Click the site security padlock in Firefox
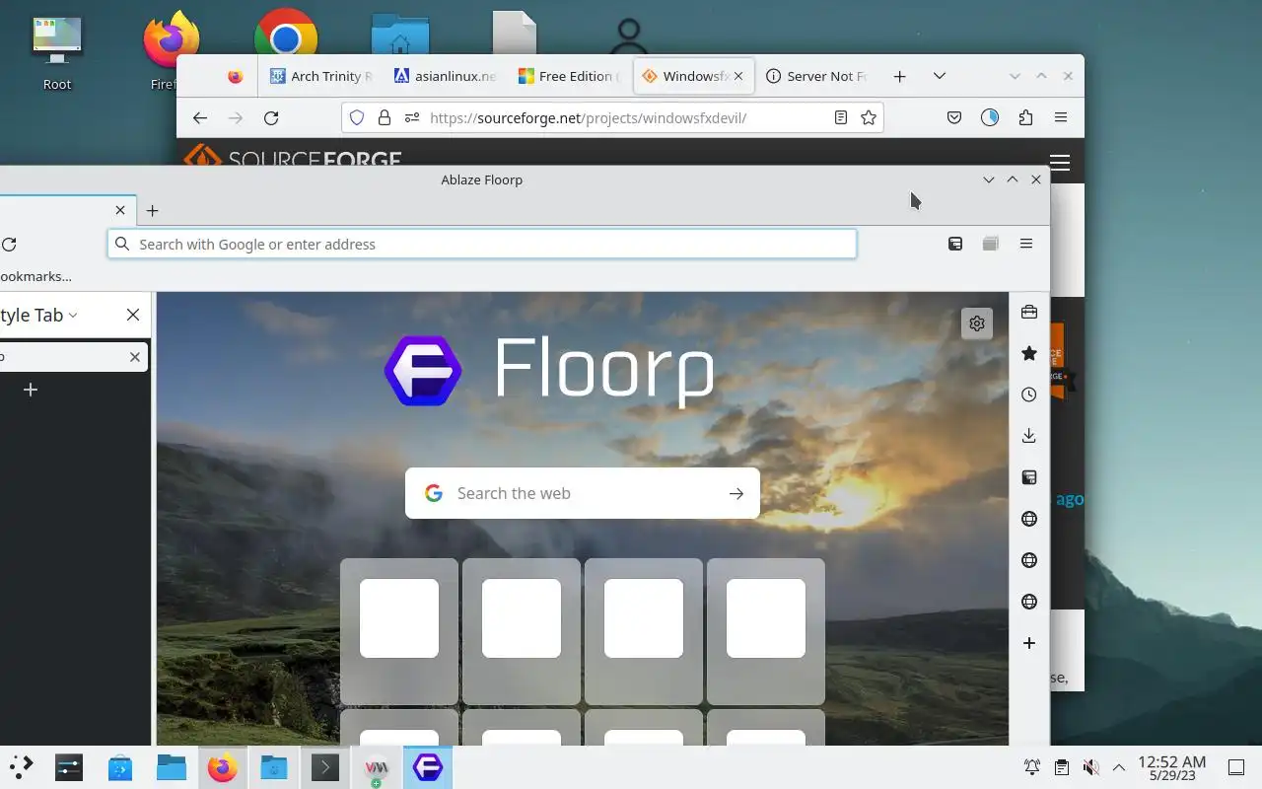This screenshot has height=789, width=1262. (x=385, y=117)
